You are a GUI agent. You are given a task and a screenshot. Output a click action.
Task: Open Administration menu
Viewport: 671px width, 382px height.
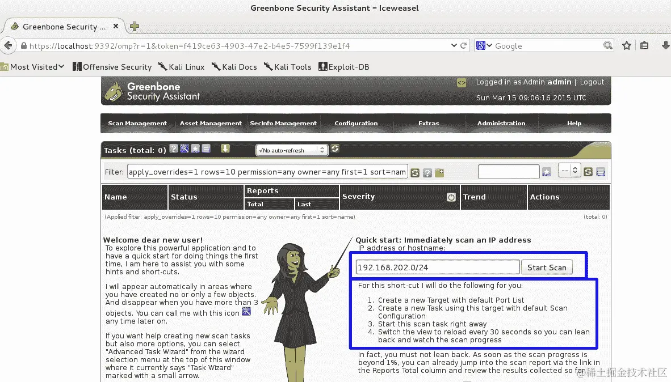(501, 123)
